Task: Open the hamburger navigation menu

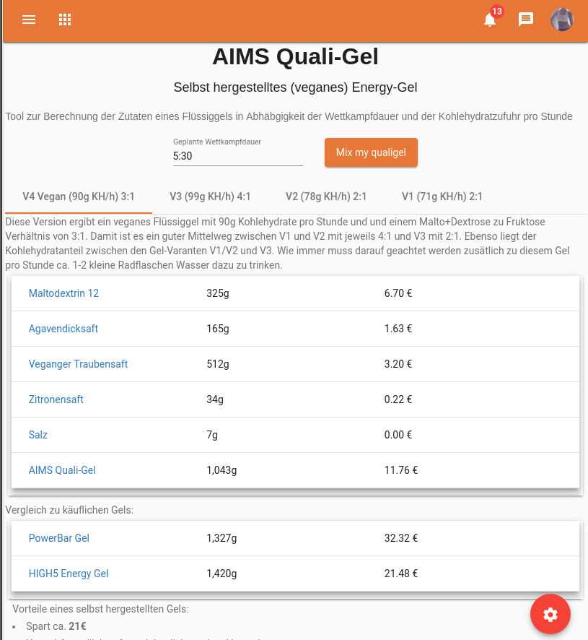Action: pyautogui.click(x=29, y=20)
